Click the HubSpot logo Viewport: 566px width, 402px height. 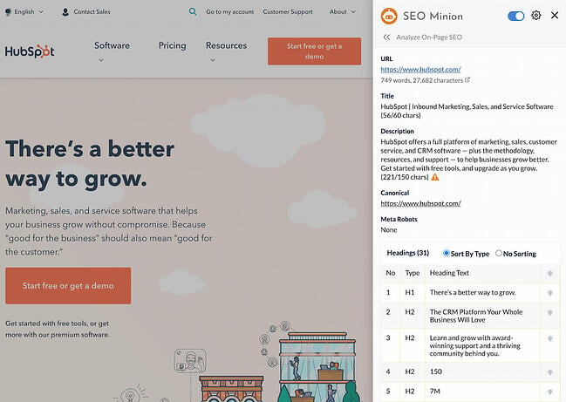point(30,51)
